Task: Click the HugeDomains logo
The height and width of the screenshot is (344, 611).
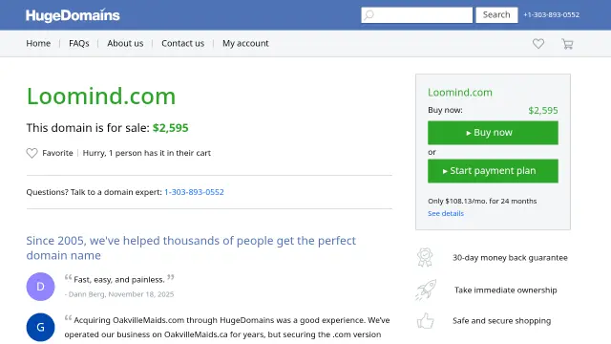Action: (73, 15)
